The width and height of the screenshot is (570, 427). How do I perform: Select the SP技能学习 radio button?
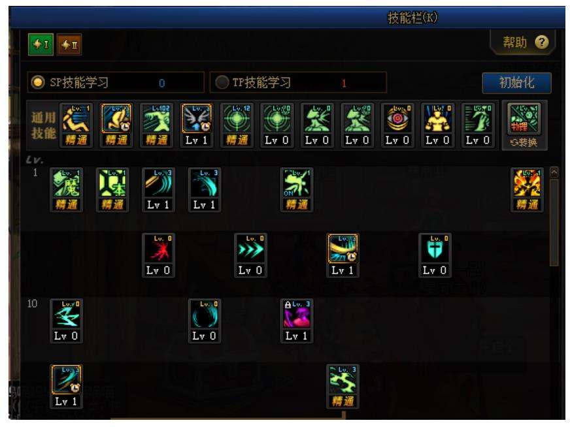pyautogui.click(x=38, y=82)
